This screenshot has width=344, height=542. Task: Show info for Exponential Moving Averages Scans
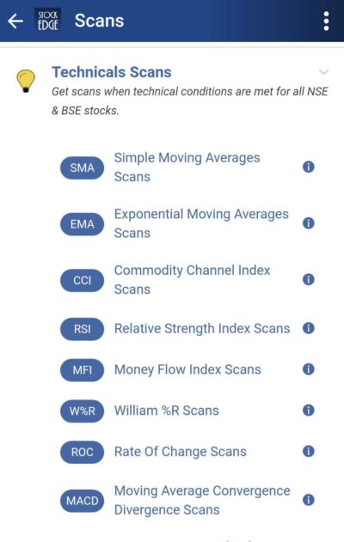[309, 223]
